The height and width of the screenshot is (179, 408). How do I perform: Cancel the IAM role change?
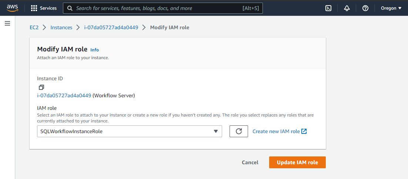(x=250, y=162)
